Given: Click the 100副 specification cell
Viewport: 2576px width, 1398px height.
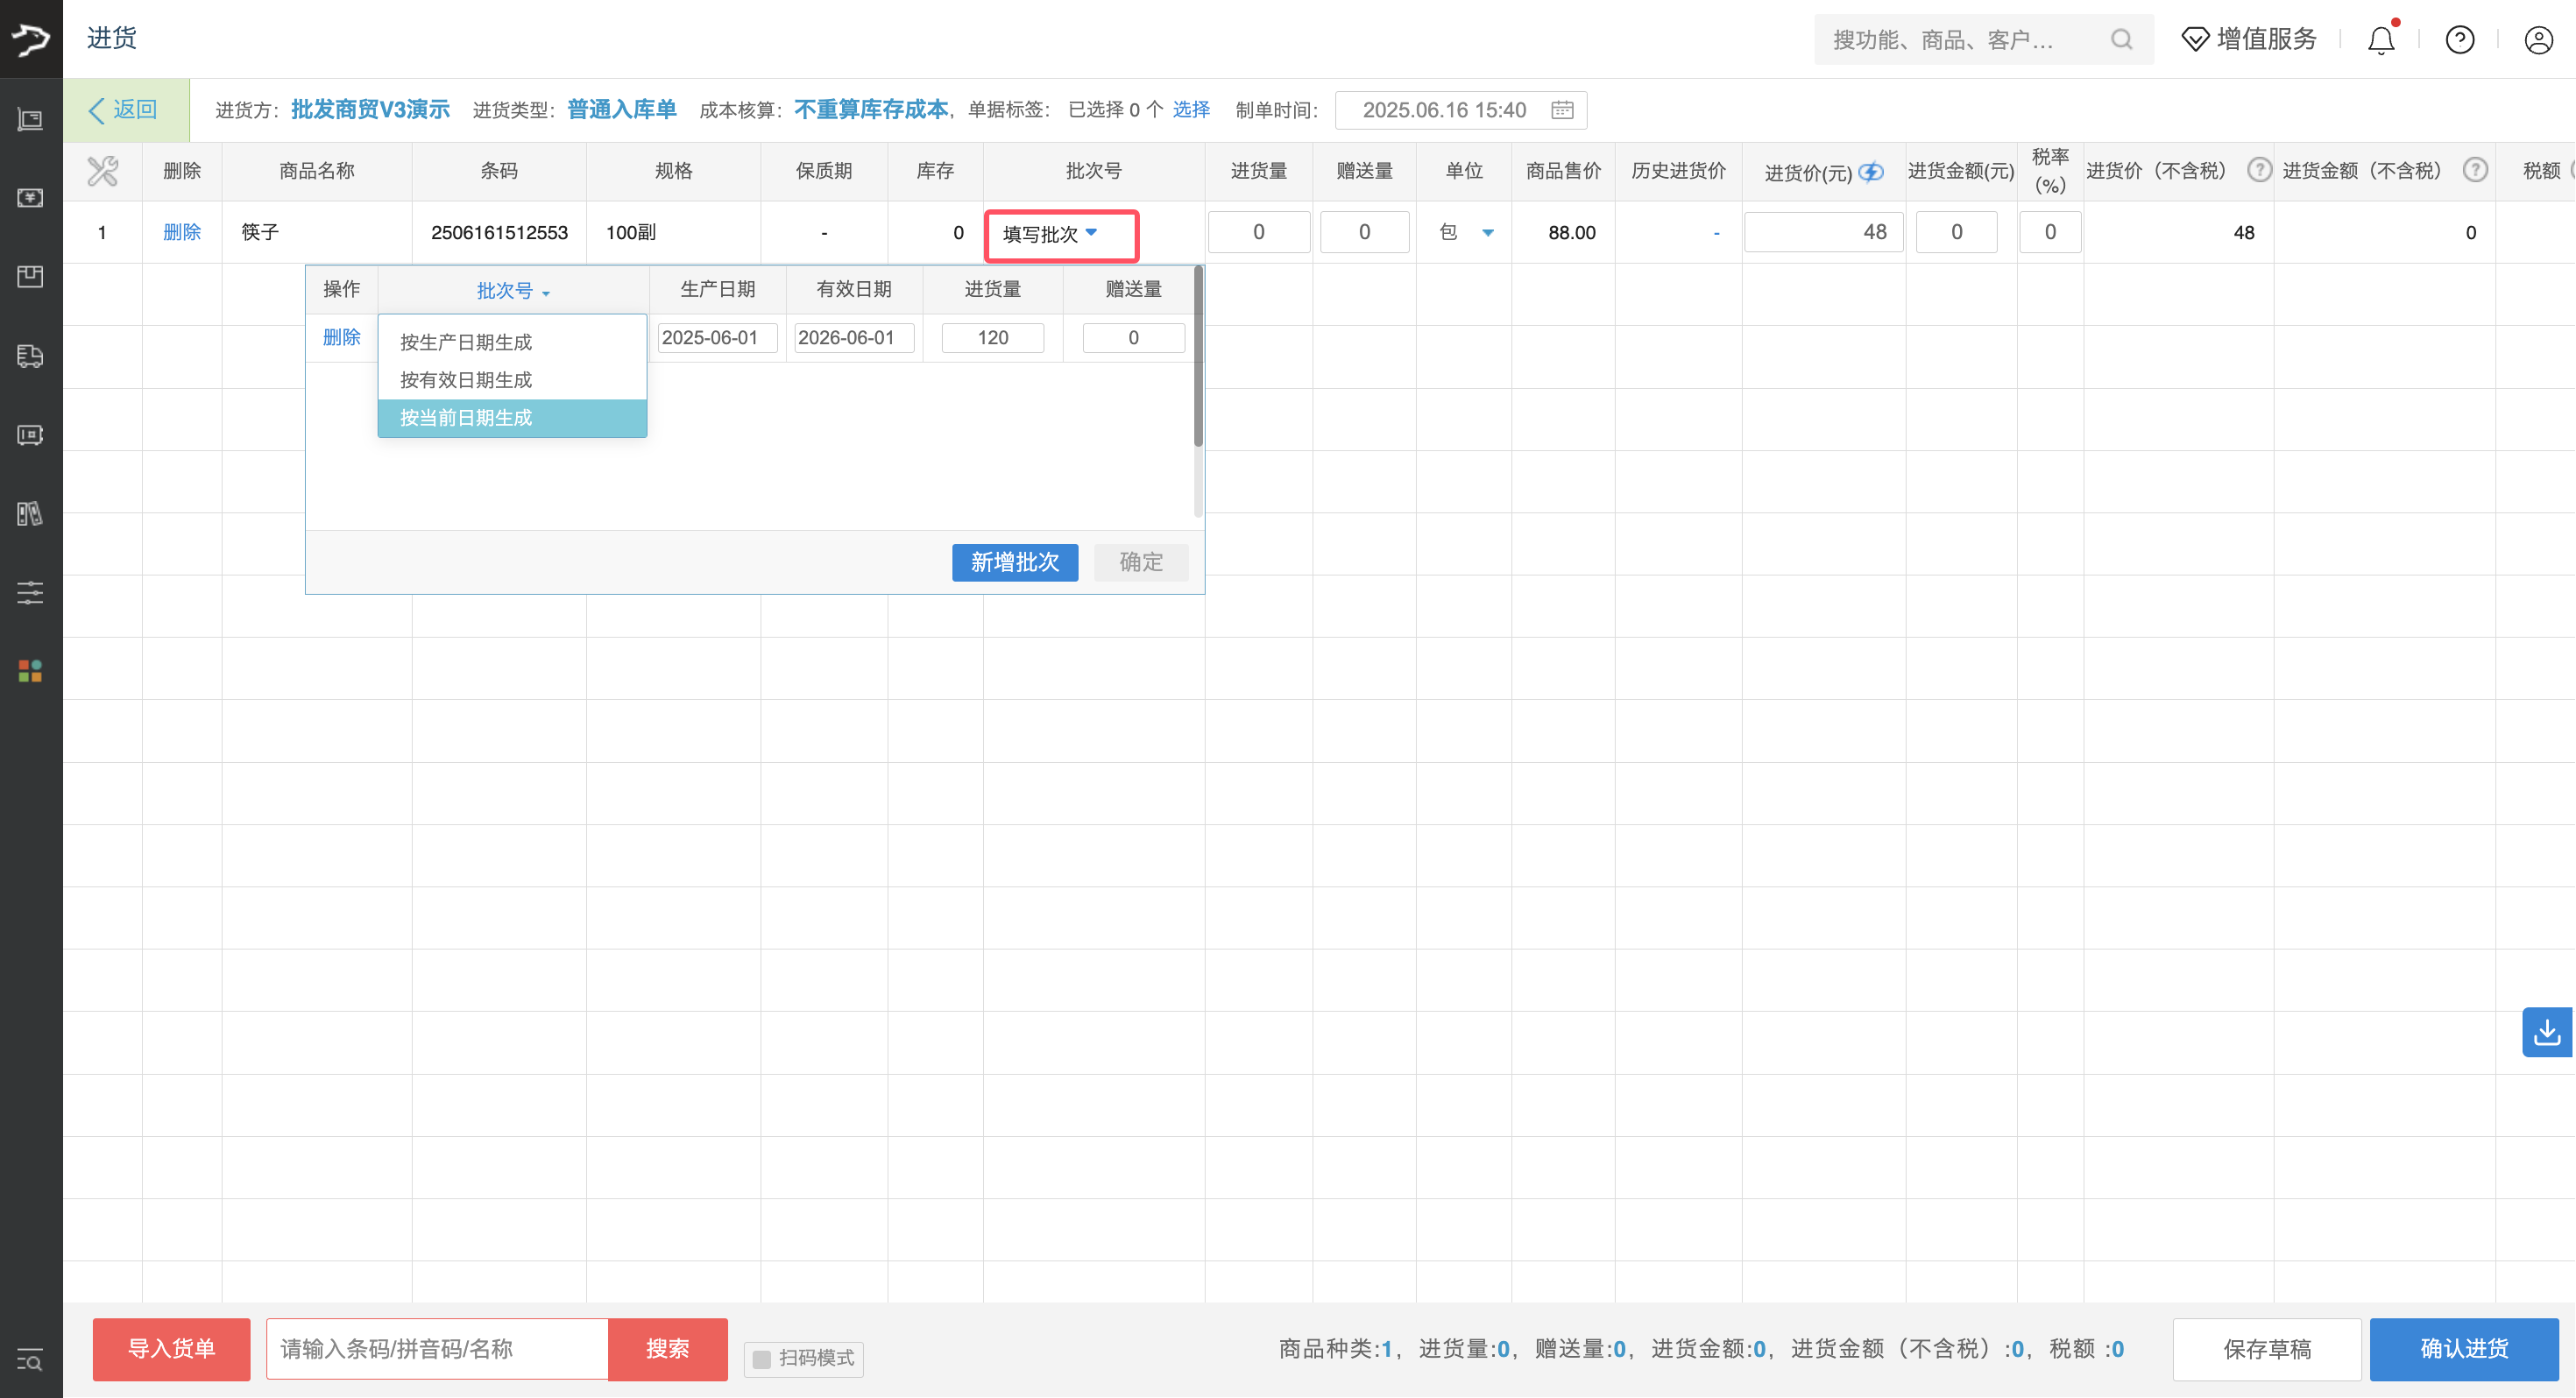Looking at the screenshot, I should coord(673,232).
